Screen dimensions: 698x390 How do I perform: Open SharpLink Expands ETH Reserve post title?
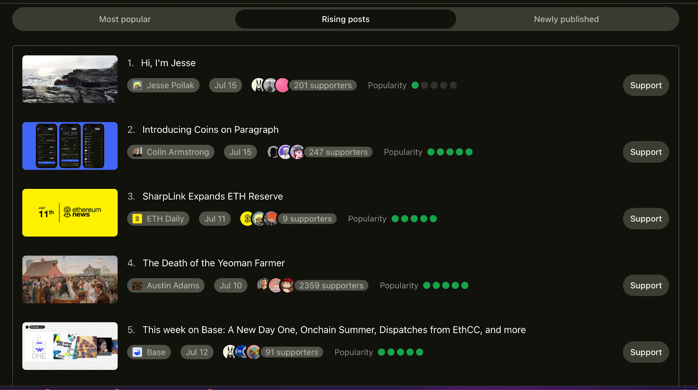212,196
